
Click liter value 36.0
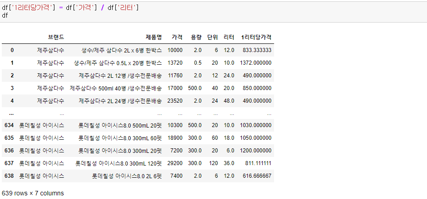pyautogui.click(x=229, y=163)
